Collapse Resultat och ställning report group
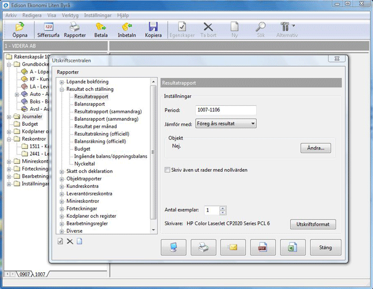Screen dimensions: 373x289 tap(62, 90)
